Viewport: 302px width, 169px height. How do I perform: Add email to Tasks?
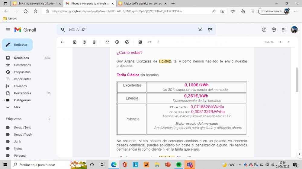point(127,42)
